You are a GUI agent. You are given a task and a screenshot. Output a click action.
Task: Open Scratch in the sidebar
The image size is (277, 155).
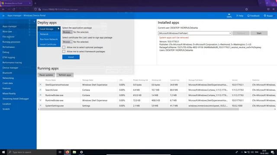pyautogui.click(x=6, y=109)
